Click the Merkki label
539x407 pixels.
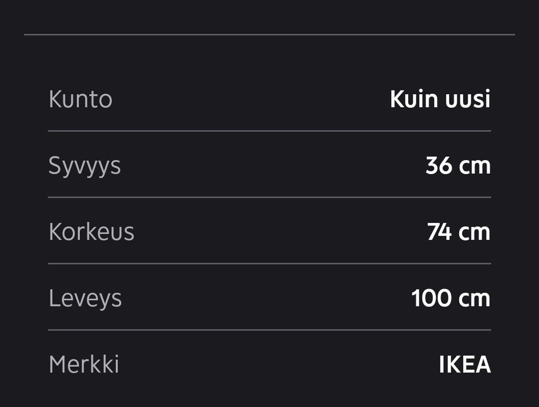(x=84, y=364)
